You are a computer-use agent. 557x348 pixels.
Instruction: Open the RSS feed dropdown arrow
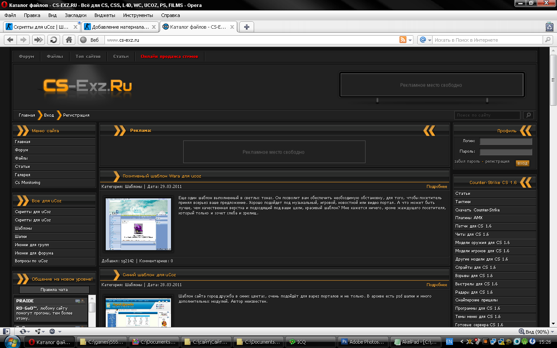410,40
